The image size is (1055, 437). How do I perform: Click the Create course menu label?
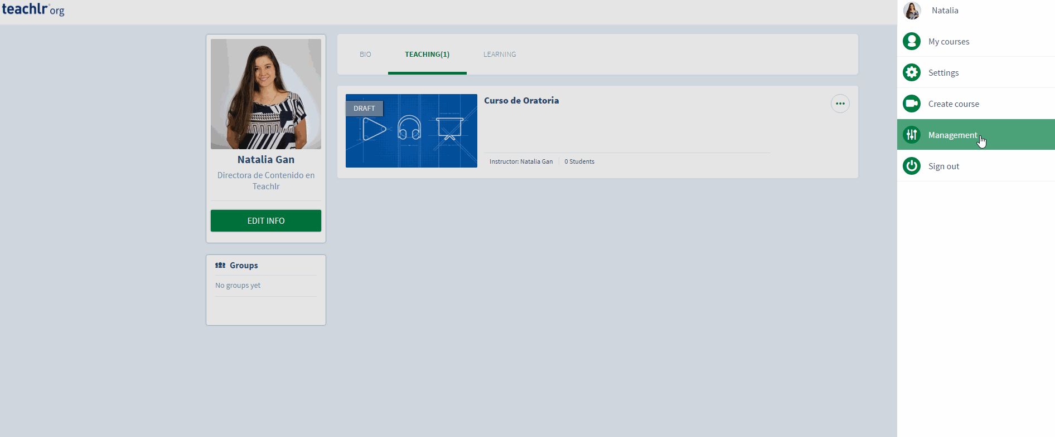pos(954,104)
